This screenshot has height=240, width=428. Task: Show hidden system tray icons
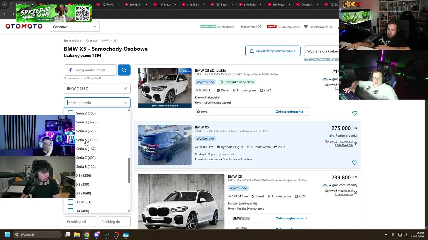386,235
